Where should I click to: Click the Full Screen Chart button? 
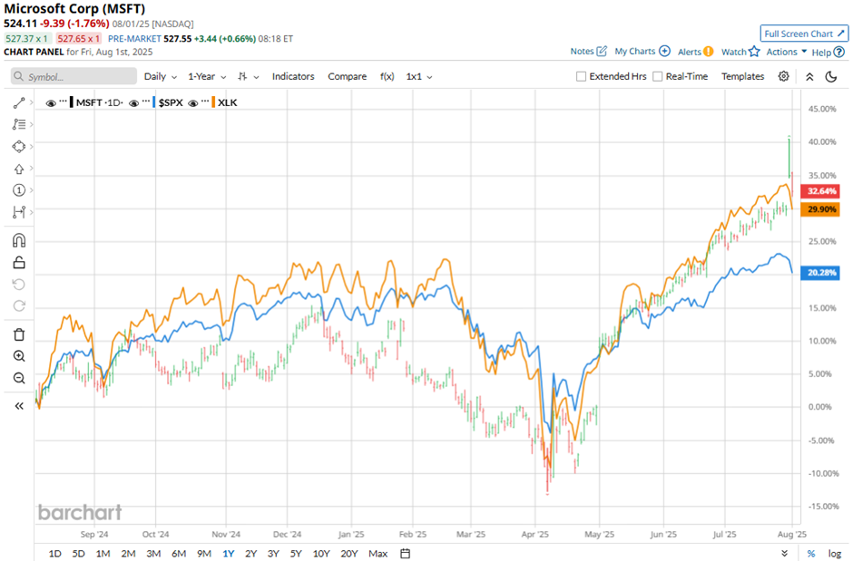(x=804, y=34)
